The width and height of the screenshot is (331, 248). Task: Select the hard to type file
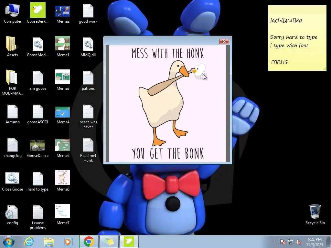(x=37, y=181)
